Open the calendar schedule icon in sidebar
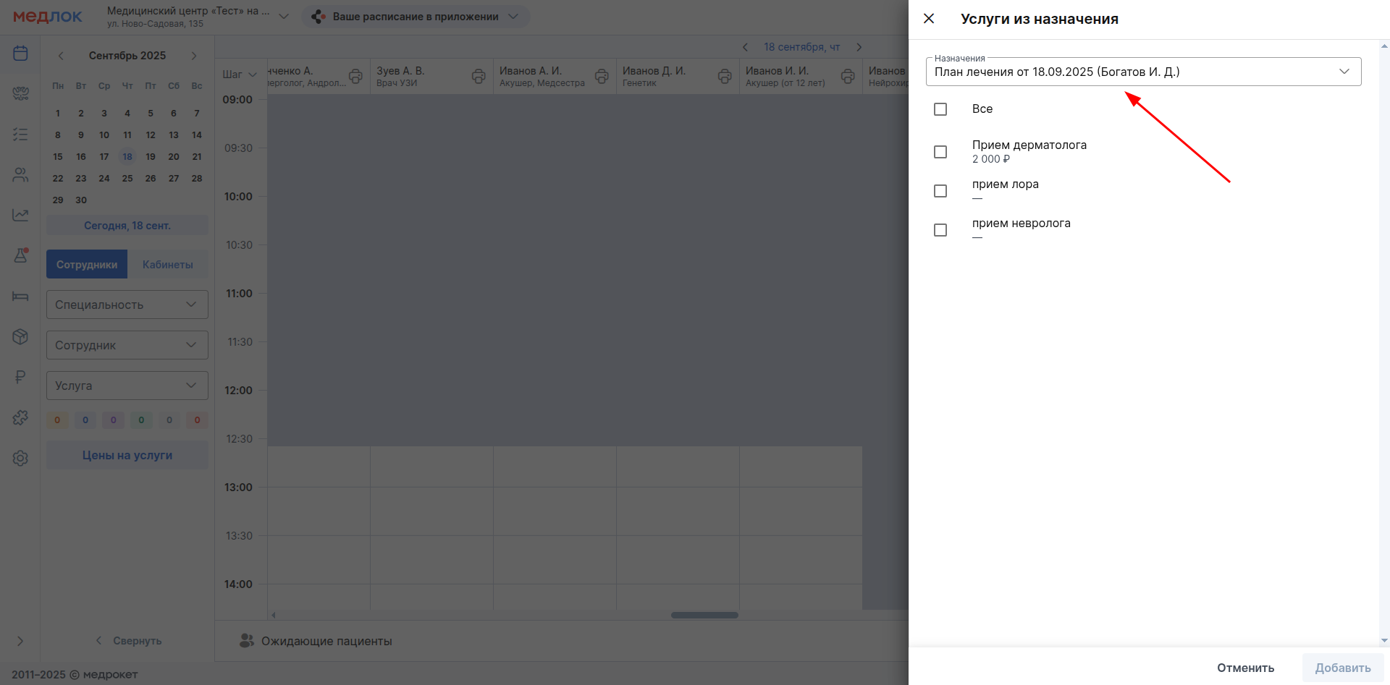This screenshot has height=685, width=1390. click(x=20, y=54)
